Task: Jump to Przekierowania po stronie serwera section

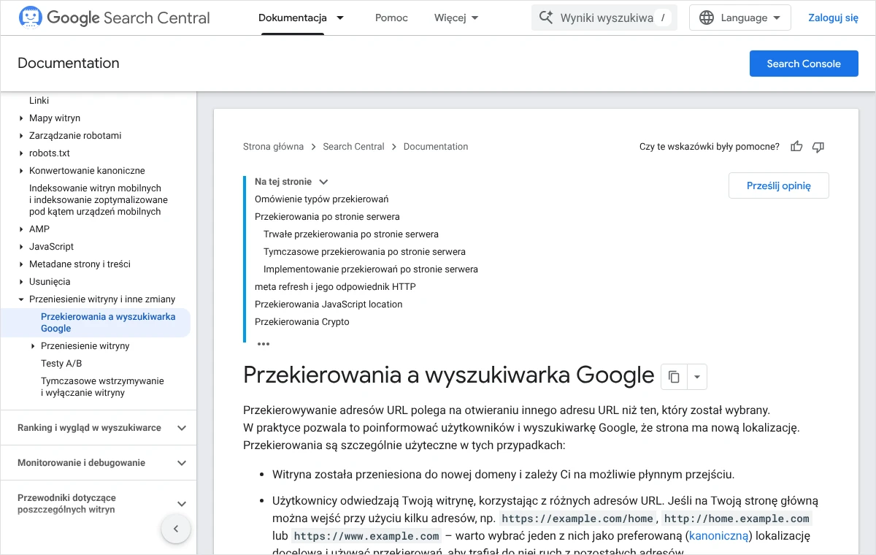Action: click(327, 217)
